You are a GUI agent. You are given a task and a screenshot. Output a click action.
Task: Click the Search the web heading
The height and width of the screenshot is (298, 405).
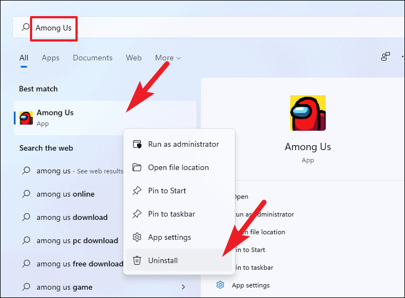(46, 148)
